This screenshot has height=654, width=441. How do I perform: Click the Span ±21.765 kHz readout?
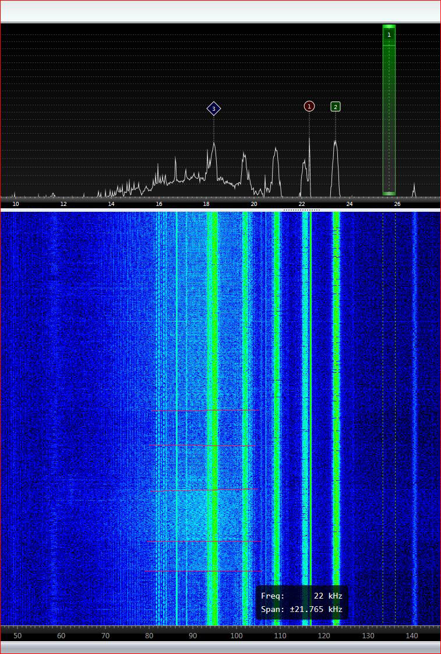click(x=302, y=610)
